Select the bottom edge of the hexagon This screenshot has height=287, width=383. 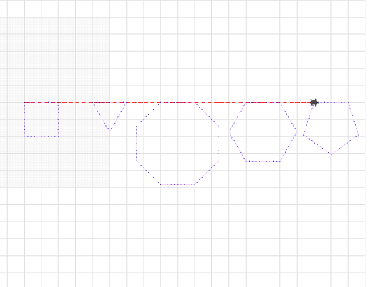click(x=263, y=161)
